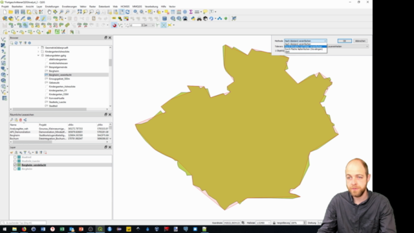Open the Vektor menu
The width and height of the screenshot is (414, 233).
click(x=83, y=6)
